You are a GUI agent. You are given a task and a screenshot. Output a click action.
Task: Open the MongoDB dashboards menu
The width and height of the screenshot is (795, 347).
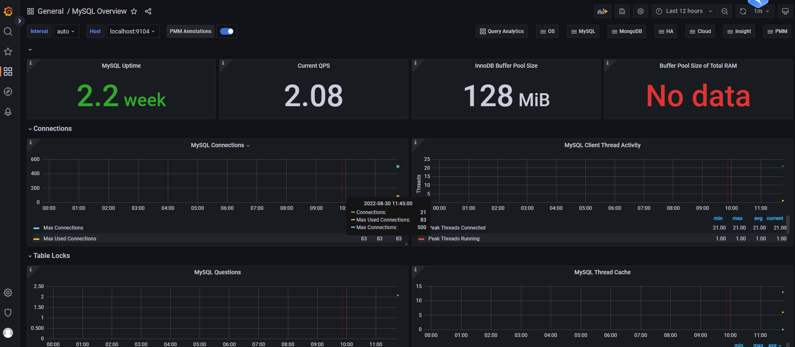[627, 31]
